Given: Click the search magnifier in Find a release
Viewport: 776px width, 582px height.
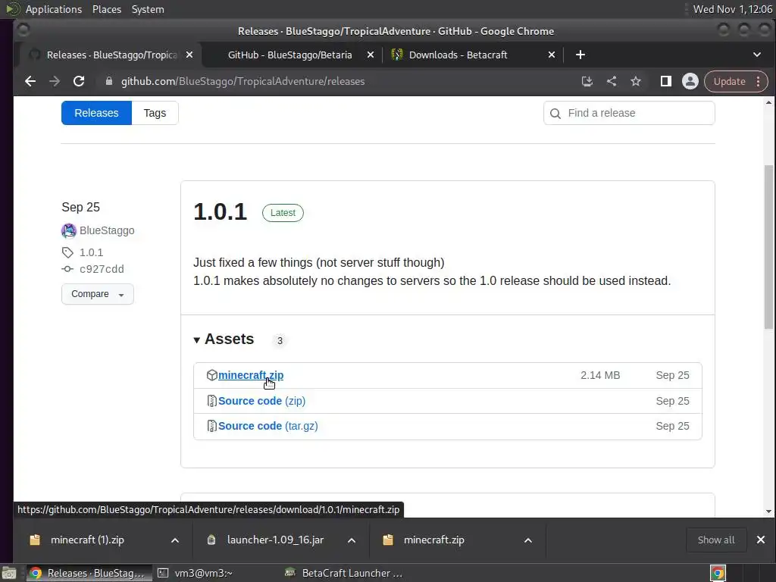Looking at the screenshot, I should point(555,114).
